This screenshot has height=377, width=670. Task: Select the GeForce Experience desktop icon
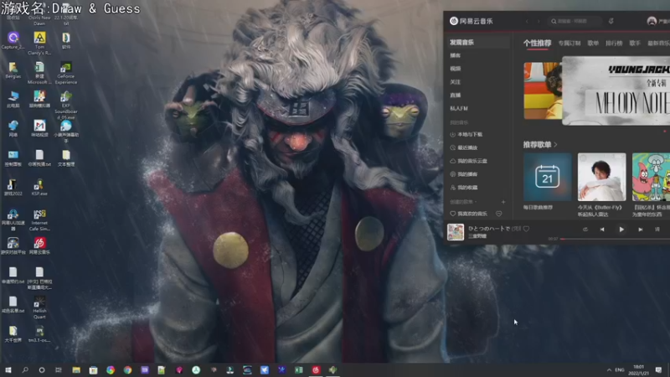(x=66, y=73)
